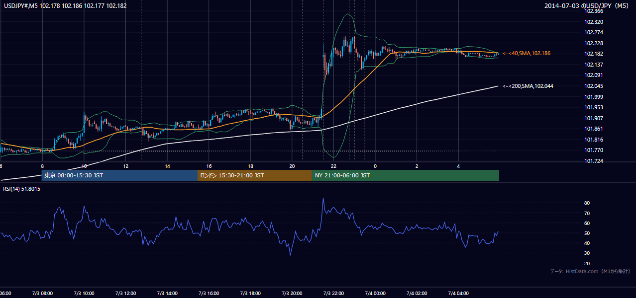
Task: Click price axis value 102.274
Action: coord(594,32)
